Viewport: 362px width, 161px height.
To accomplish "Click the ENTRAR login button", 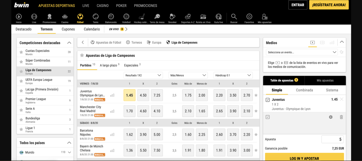I will pyautogui.click(x=298, y=5).
